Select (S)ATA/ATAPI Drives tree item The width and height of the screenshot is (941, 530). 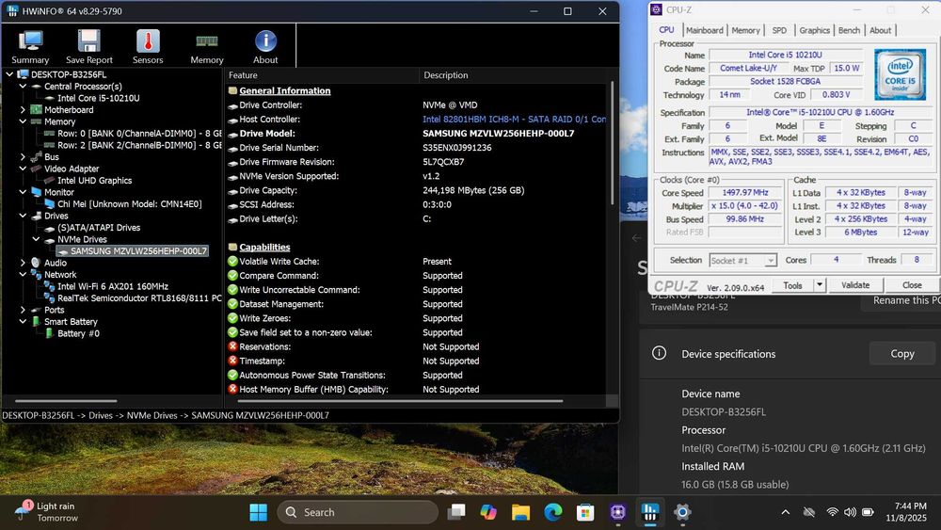[x=99, y=228]
